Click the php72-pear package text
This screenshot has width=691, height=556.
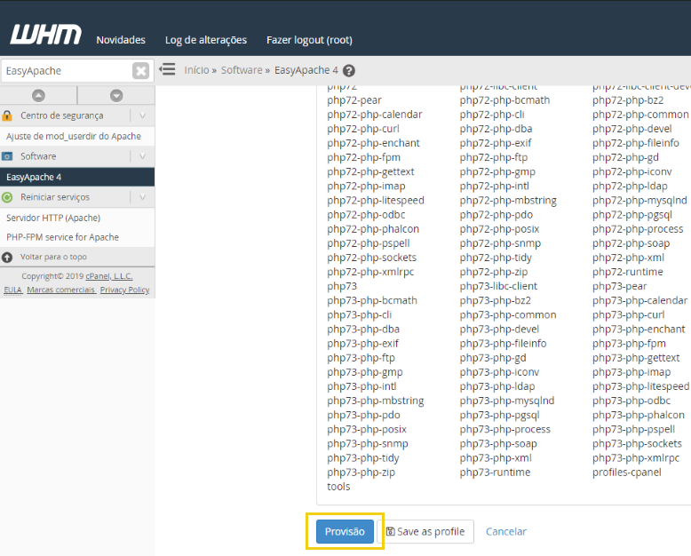[x=354, y=100]
